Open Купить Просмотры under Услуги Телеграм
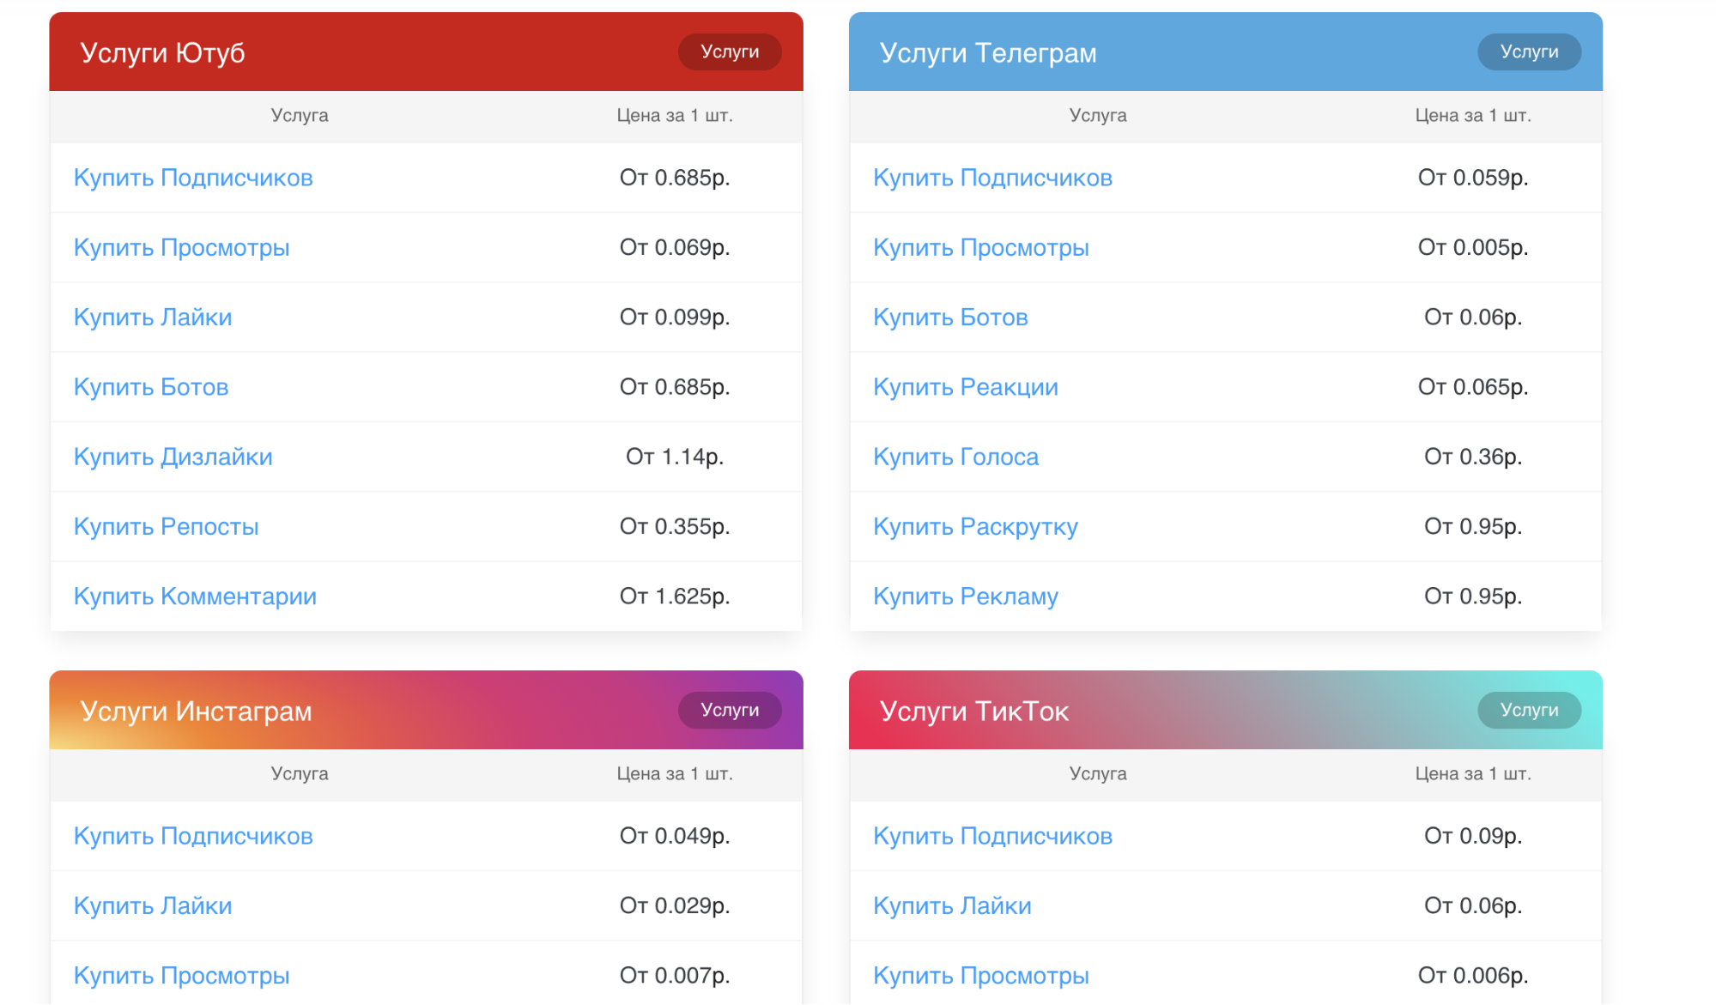This screenshot has height=1005, width=1716. [x=981, y=247]
